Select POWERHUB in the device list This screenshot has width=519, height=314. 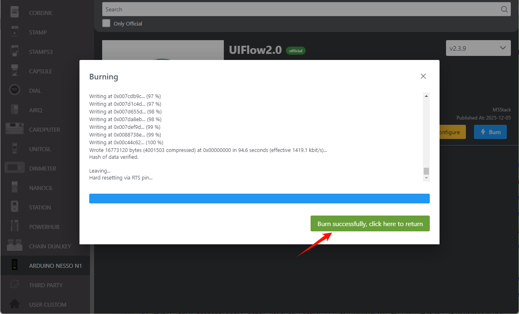[44, 227]
